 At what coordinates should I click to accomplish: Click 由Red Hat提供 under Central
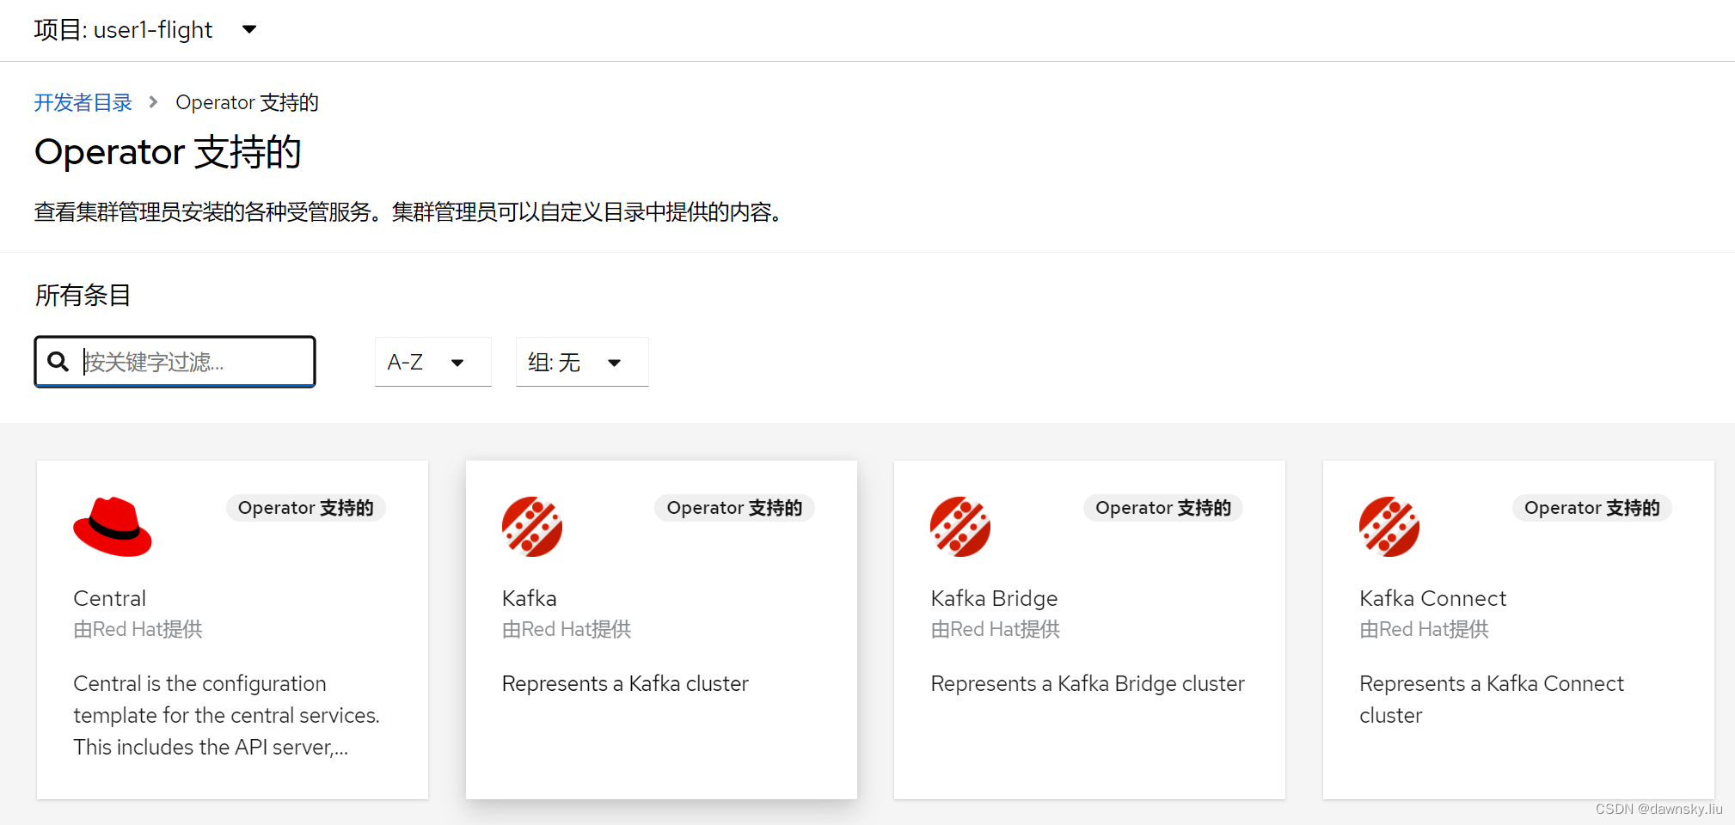coord(138,629)
